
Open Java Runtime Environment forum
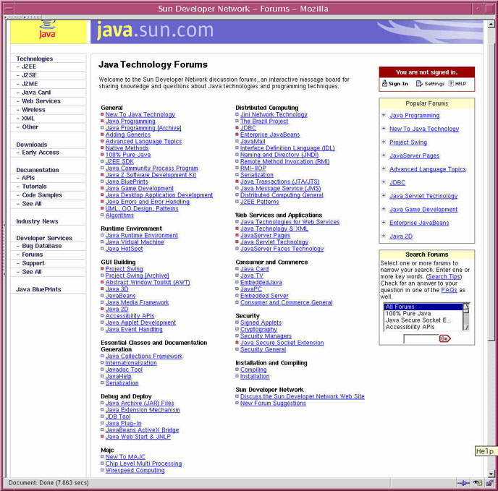pos(142,235)
